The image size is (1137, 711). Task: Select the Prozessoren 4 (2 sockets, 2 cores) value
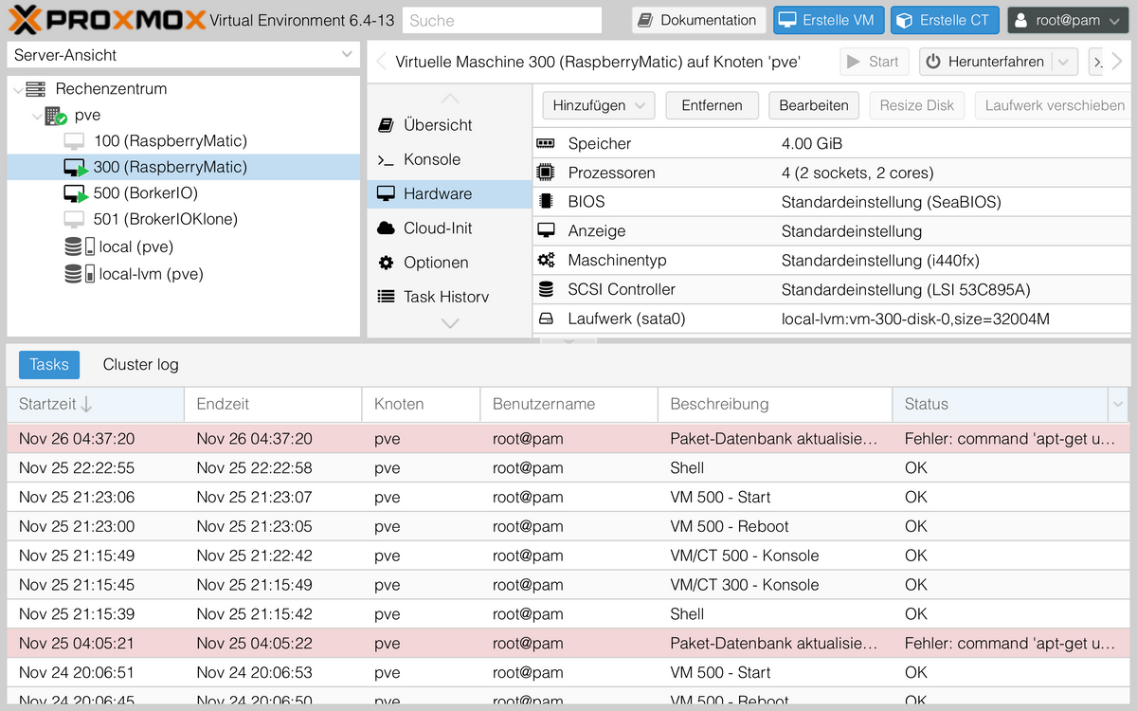pos(857,173)
